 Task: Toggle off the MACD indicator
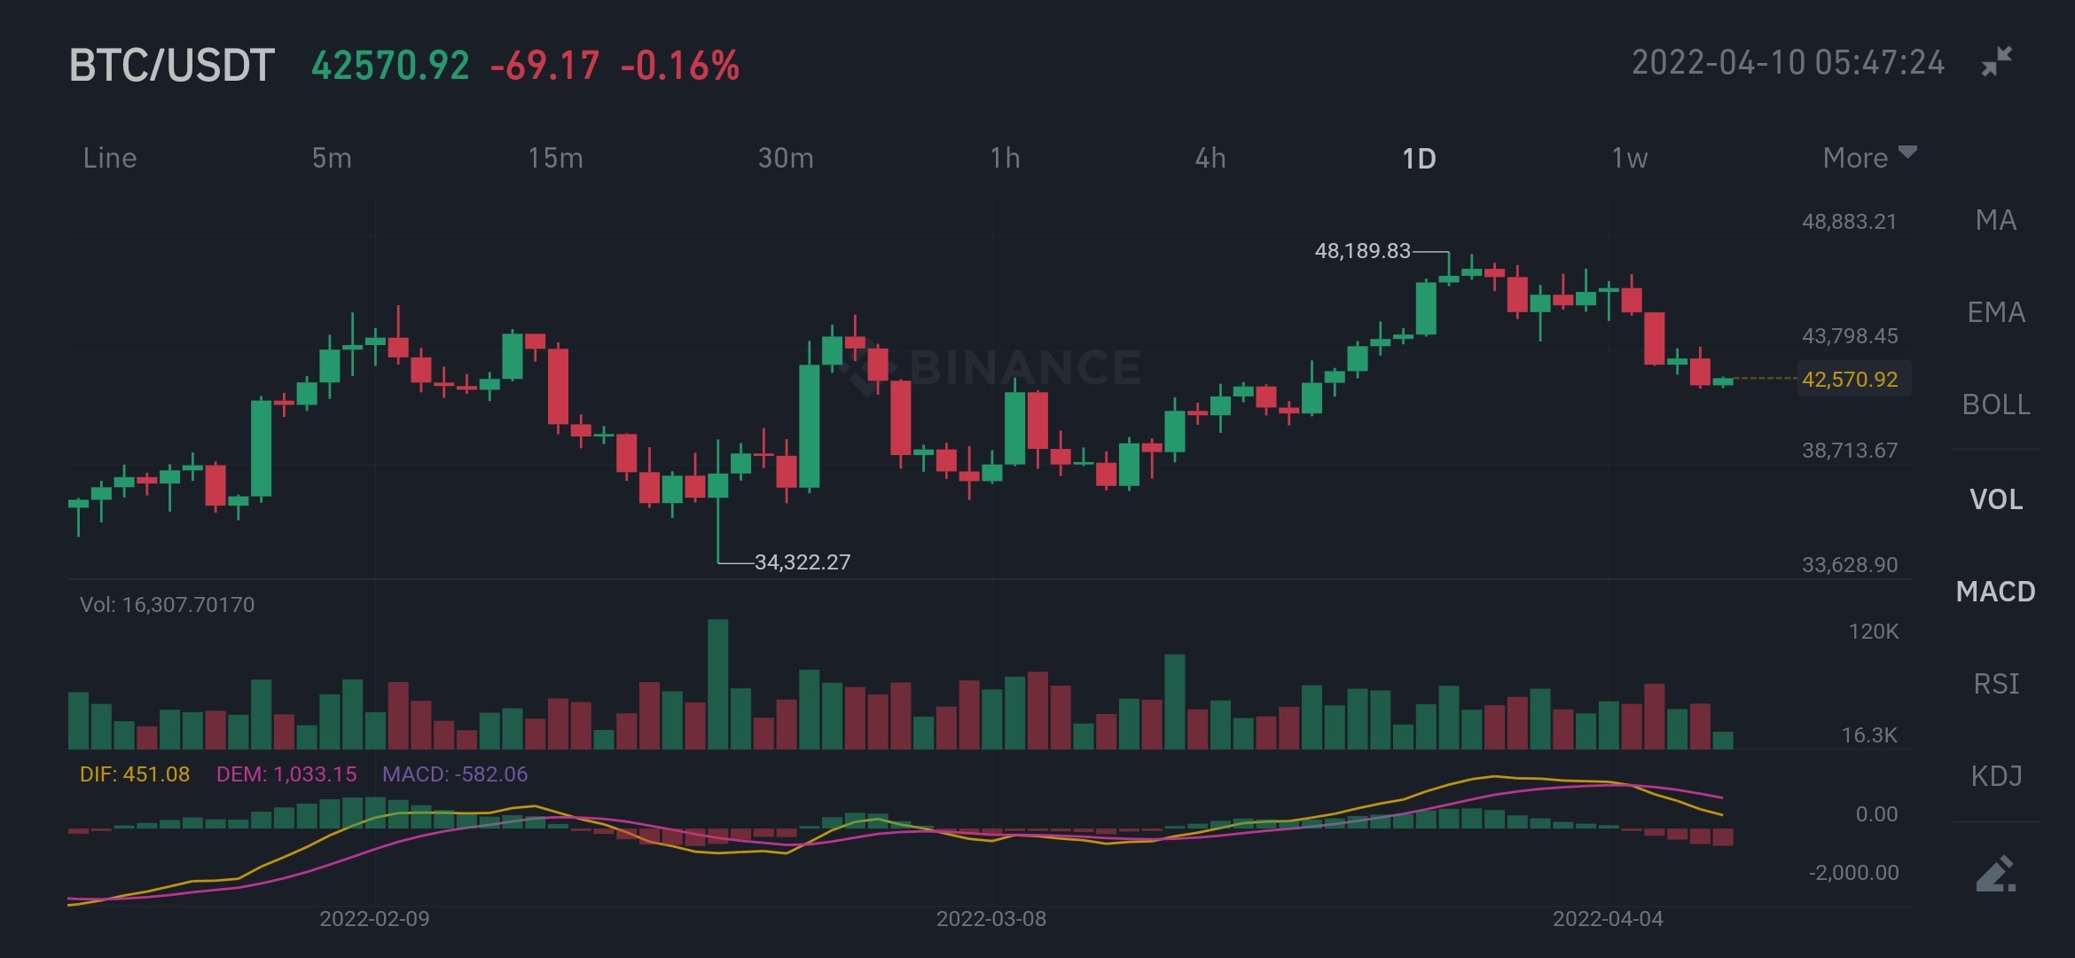click(x=1996, y=592)
